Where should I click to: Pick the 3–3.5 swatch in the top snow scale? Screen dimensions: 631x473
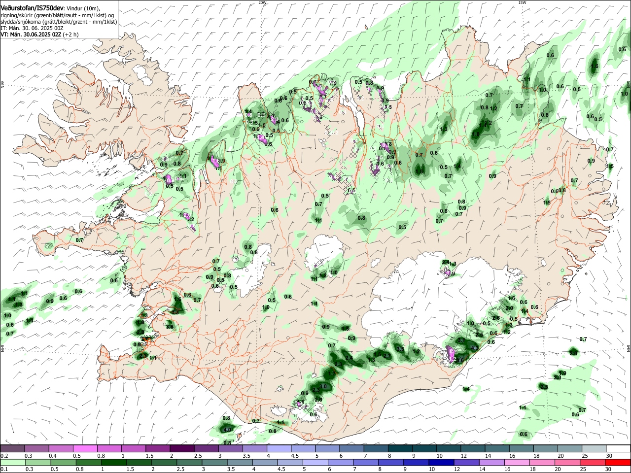pyautogui.click(x=231, y=448)
